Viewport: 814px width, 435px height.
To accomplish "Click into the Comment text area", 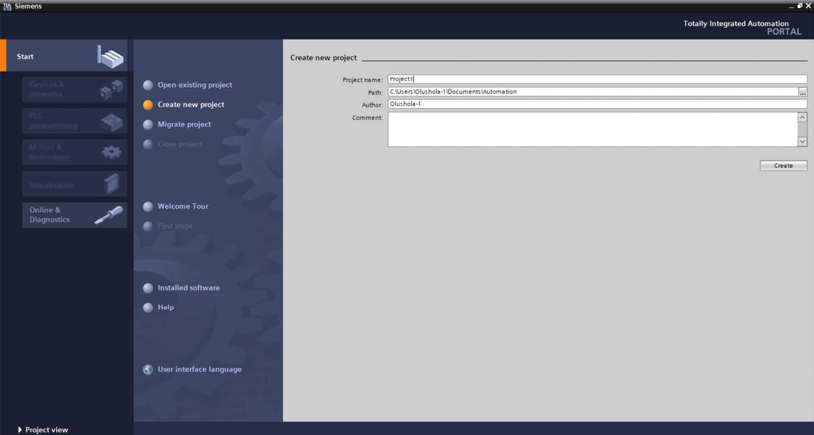I will (x=592, y=129).
